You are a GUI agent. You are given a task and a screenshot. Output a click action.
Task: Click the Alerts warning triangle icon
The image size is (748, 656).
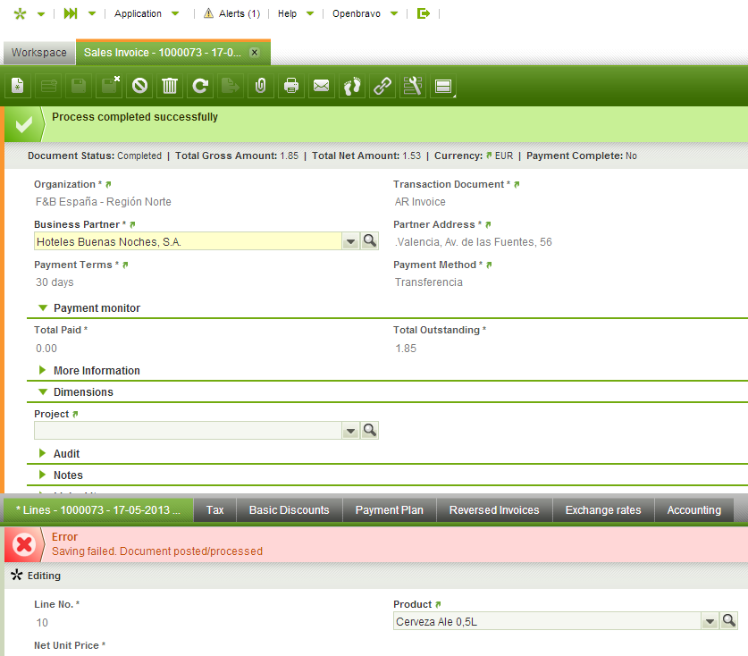click(208, 13)
